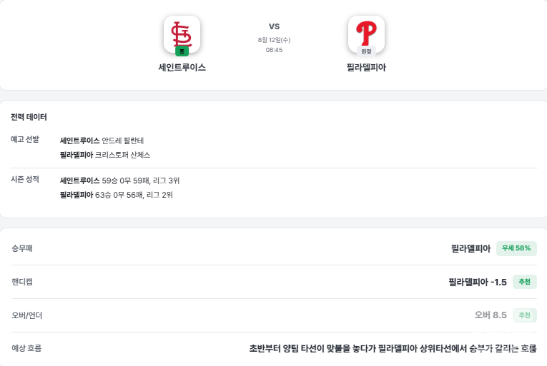Click 필라델피아 63승 0무 56패 record
Screen dimensions: 547x366
click(116, 195)
